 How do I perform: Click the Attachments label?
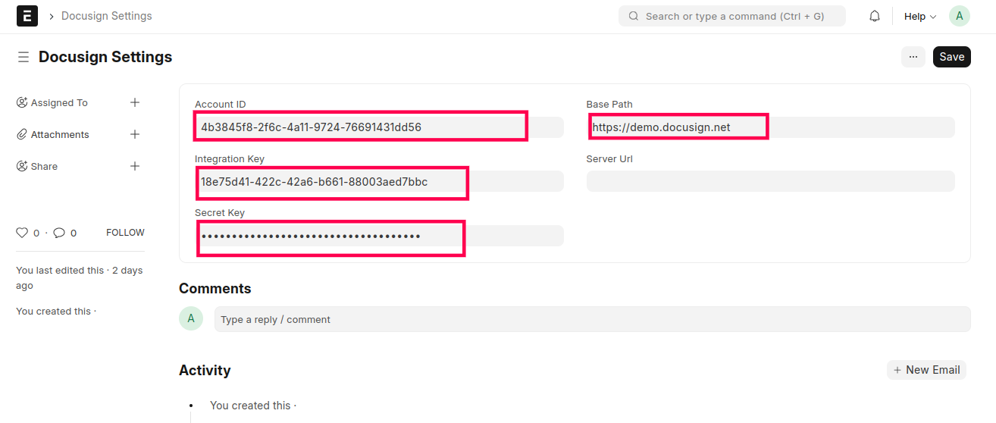pos(60,134)
